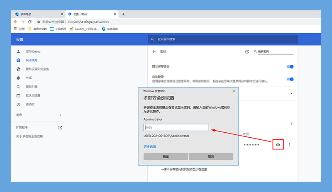Screen dimensions: 332x192
Task: Click the 密码 input field in the dialog
Action: 176,127
